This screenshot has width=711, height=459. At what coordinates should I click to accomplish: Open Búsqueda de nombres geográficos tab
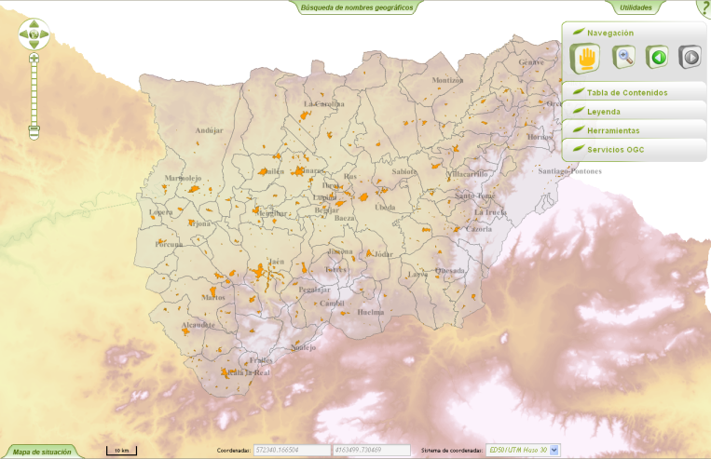(356, 7)
